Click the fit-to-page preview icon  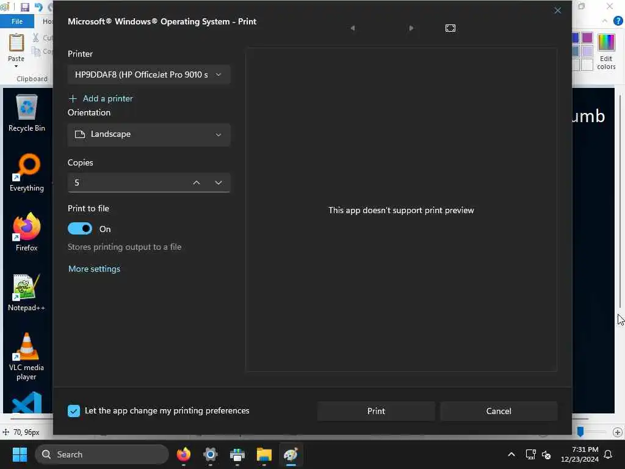click(450, 28)
